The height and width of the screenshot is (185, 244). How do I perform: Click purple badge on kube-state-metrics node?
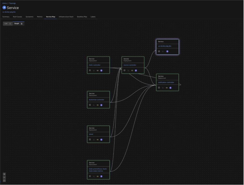(x=101, y=176)
